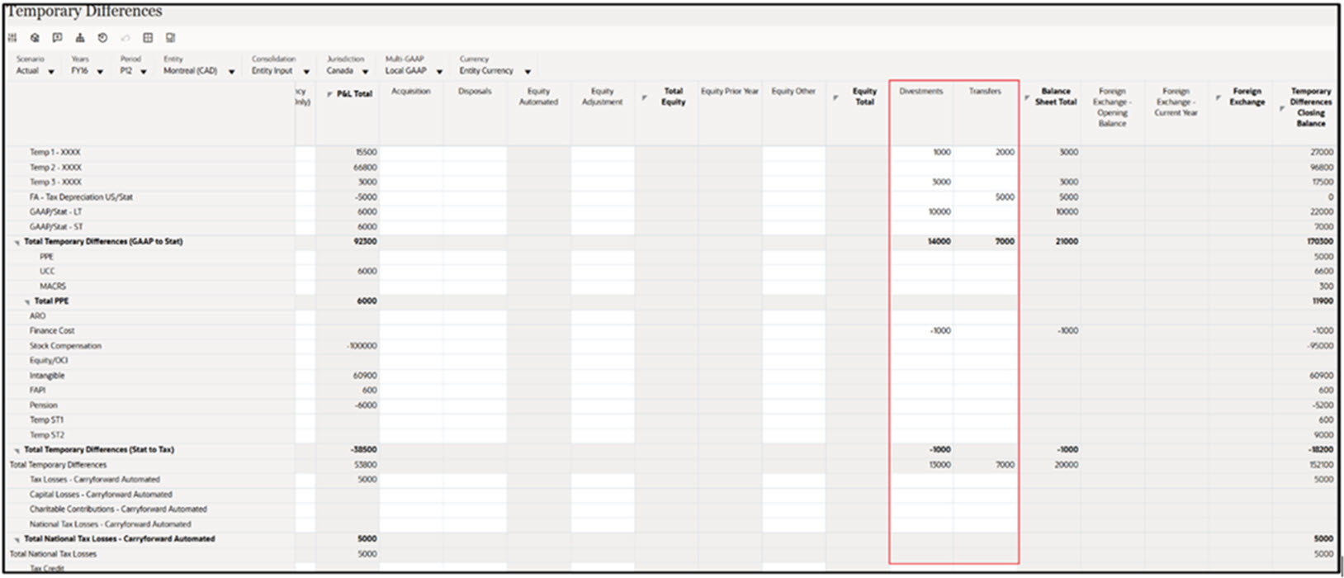
Task: Select the MACRS row label
Action: (x=52, y=287)
